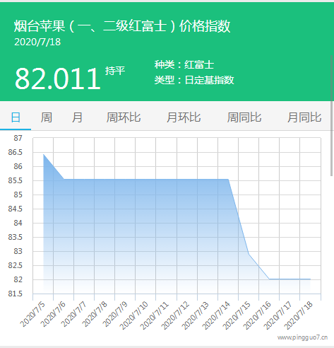This screenshot has width=334, height=348.
Task: Open the 月同比 tab
Action: [304, 117]
